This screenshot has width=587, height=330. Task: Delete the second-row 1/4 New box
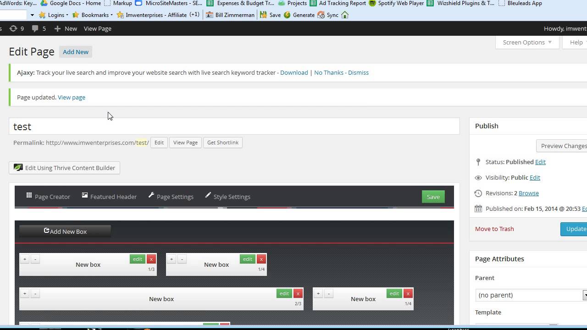click(408, 293)
